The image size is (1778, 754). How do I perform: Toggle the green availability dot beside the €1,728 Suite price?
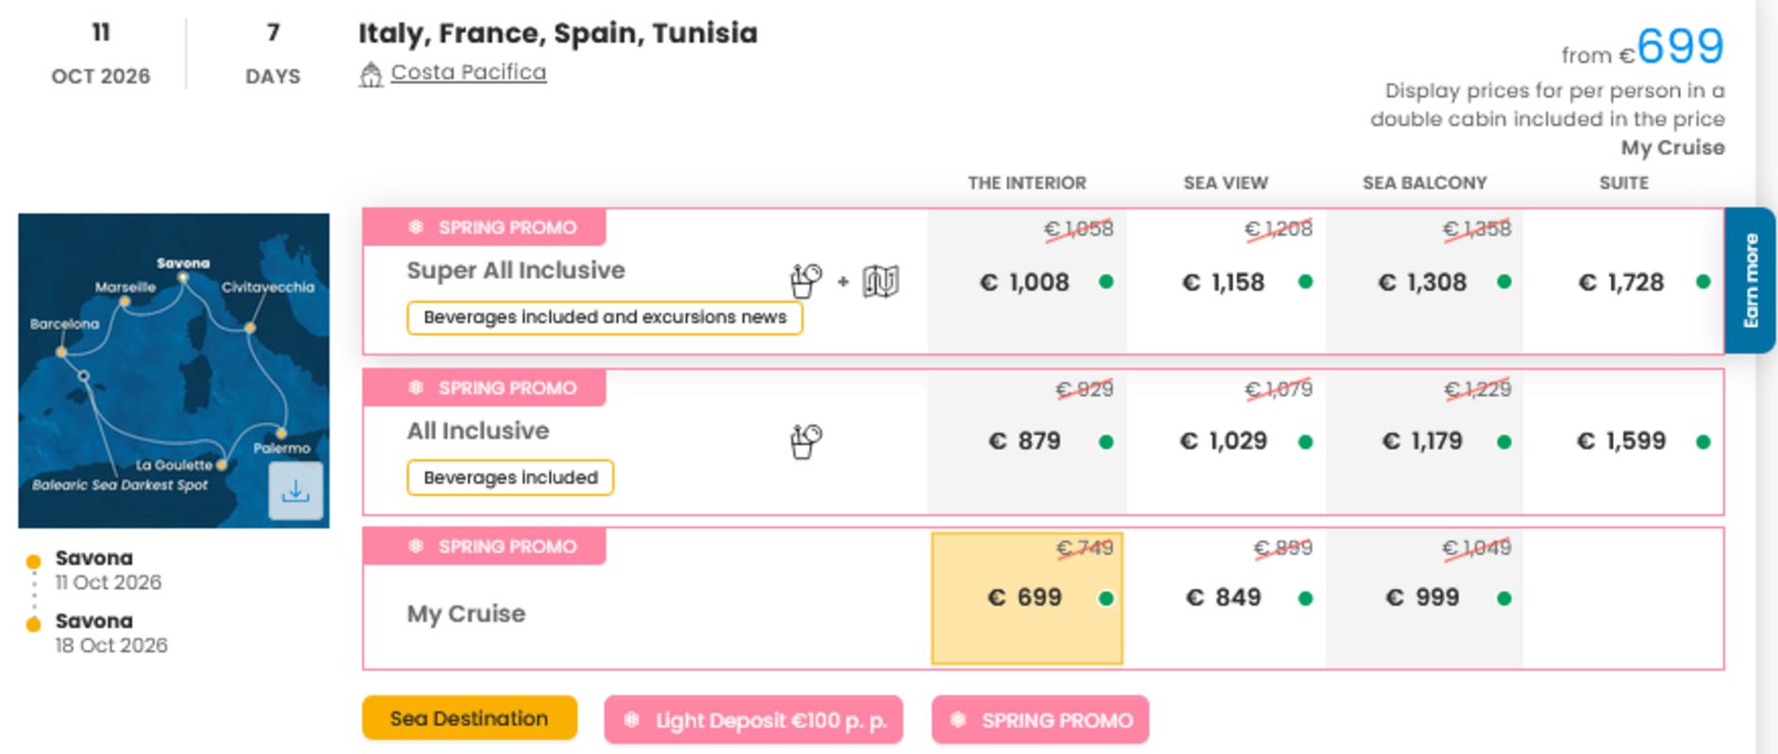[1701, 281]
